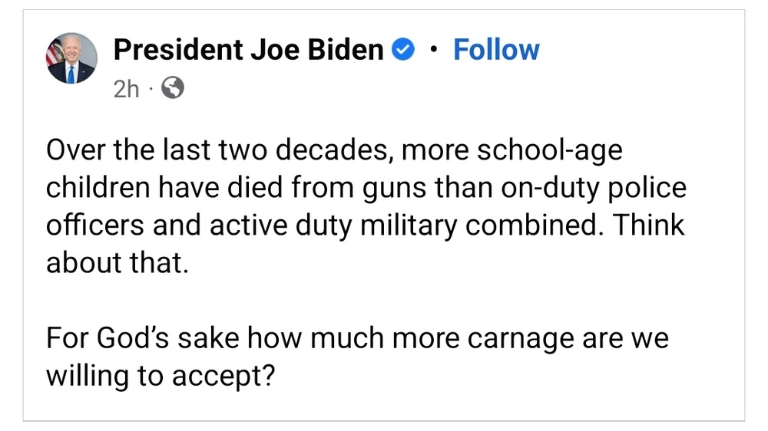This screenshot has width=768, height=431.
Task: Click the globe public-audience icon
Action: pos(174,89)
